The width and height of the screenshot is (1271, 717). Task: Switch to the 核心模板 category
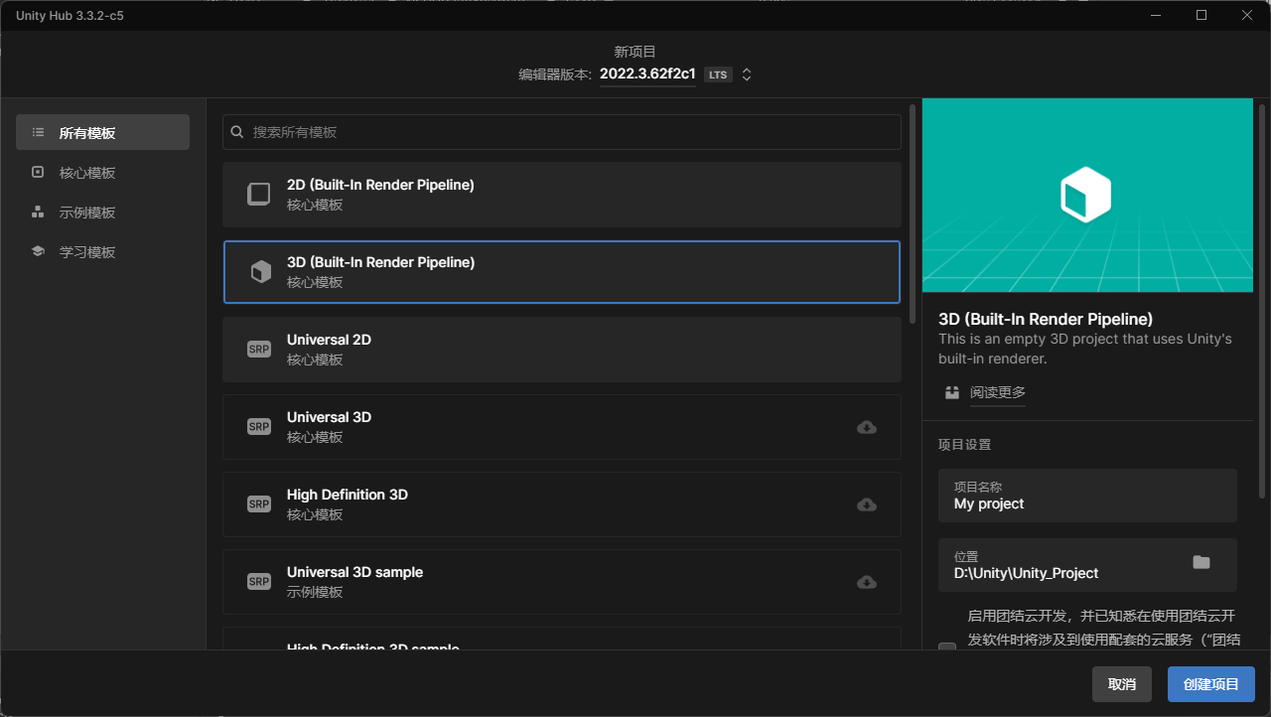(102, 172)
